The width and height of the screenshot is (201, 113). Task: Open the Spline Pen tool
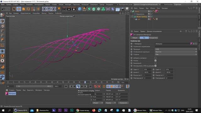[84, 9]
